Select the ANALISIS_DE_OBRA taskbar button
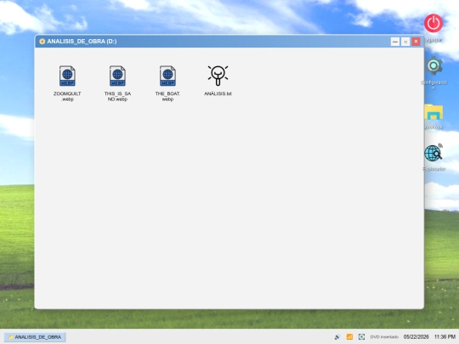This screenshot has width=459, height=344. [35, 337]
